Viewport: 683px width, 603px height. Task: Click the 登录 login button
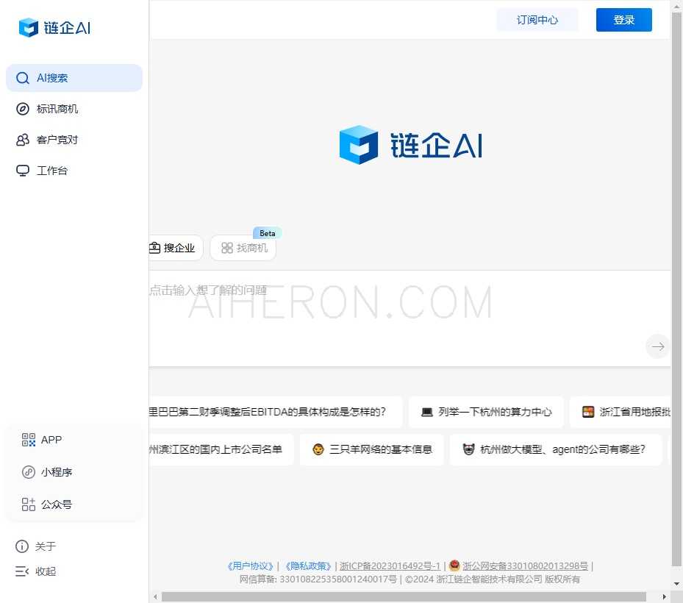[623, 20]
